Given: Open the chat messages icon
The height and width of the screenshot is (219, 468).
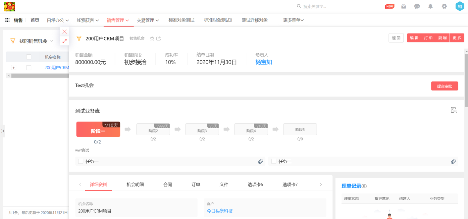Looking at the screenshot, I should [x=417, y=6].
